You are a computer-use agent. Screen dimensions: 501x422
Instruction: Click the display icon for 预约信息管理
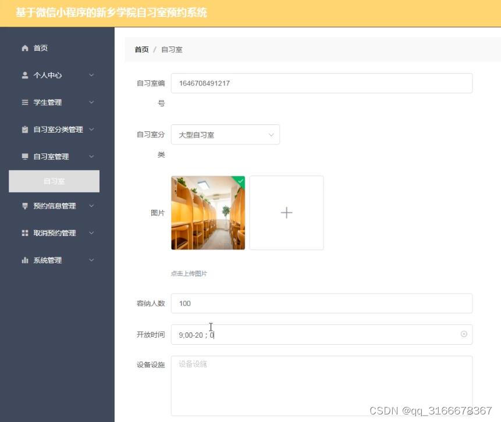[x=24, y=206]
